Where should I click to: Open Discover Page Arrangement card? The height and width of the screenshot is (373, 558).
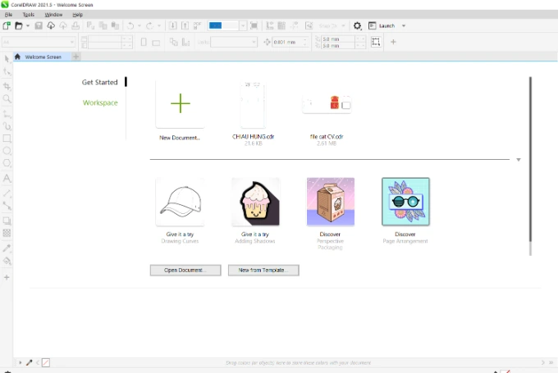pyautogui.click(x=405, y=202)
